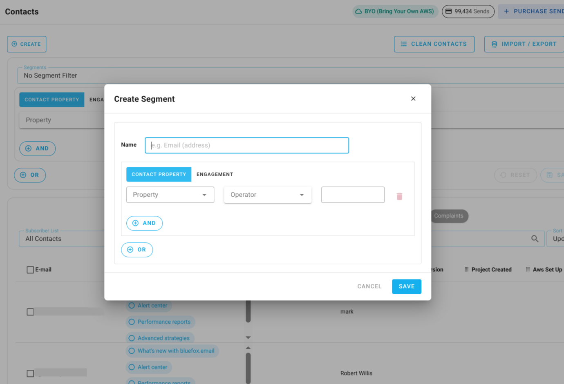Cancel the Create Segment dialog
Image resolution: width=564 pixels, height=384 pixels.
pos(369,286)
